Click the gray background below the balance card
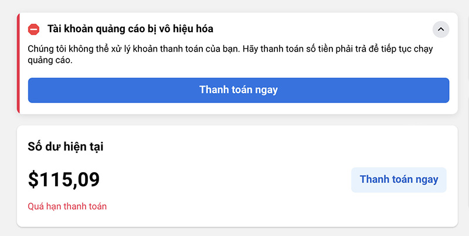Image resolution: width=469 pixels, height=236 pixels. click(235, 231)
